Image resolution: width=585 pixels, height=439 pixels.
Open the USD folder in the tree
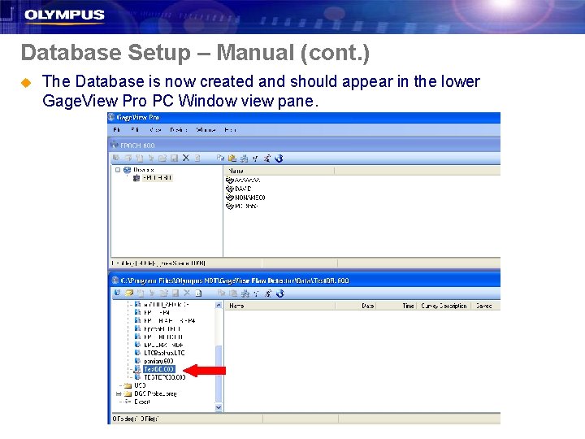[x=140, y=385]
